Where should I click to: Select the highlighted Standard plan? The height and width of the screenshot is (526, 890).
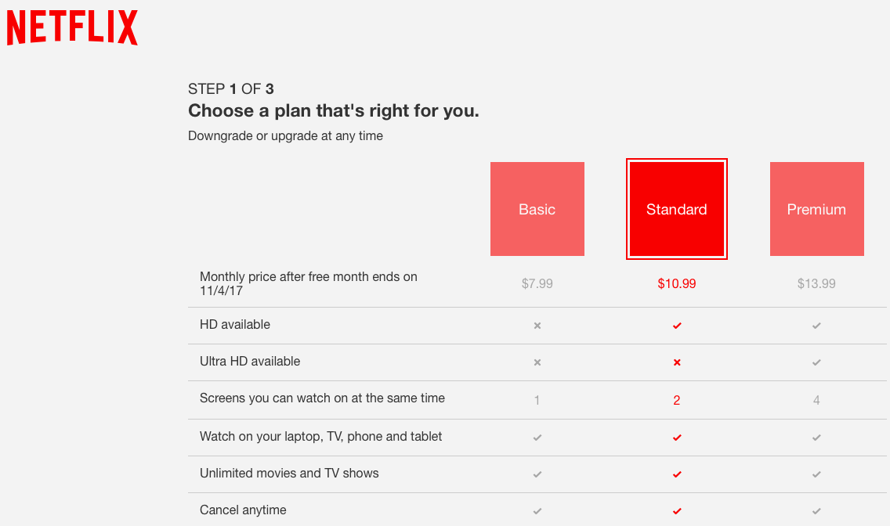click(x=676, y=209)
